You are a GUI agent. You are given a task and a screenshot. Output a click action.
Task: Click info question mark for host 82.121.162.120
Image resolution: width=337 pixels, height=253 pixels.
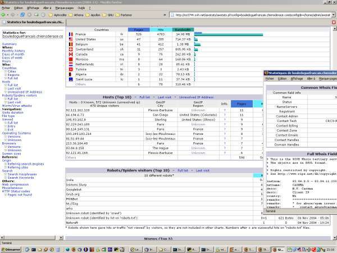(x=225, y=110)
